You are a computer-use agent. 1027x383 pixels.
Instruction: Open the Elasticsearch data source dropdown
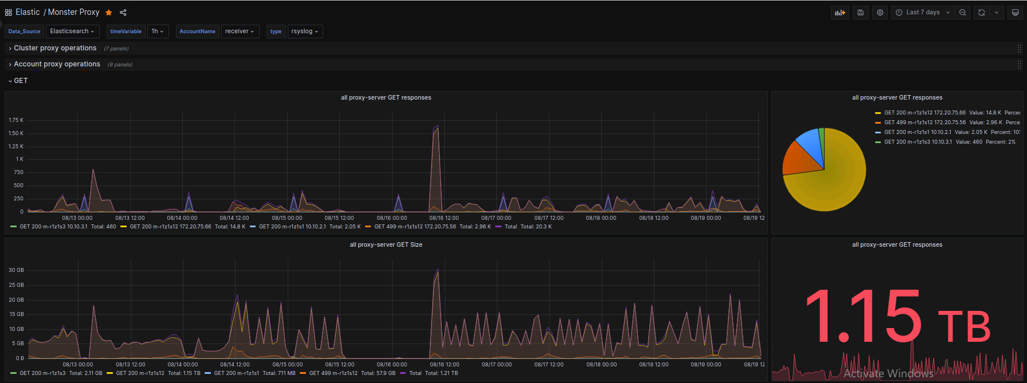72,31
